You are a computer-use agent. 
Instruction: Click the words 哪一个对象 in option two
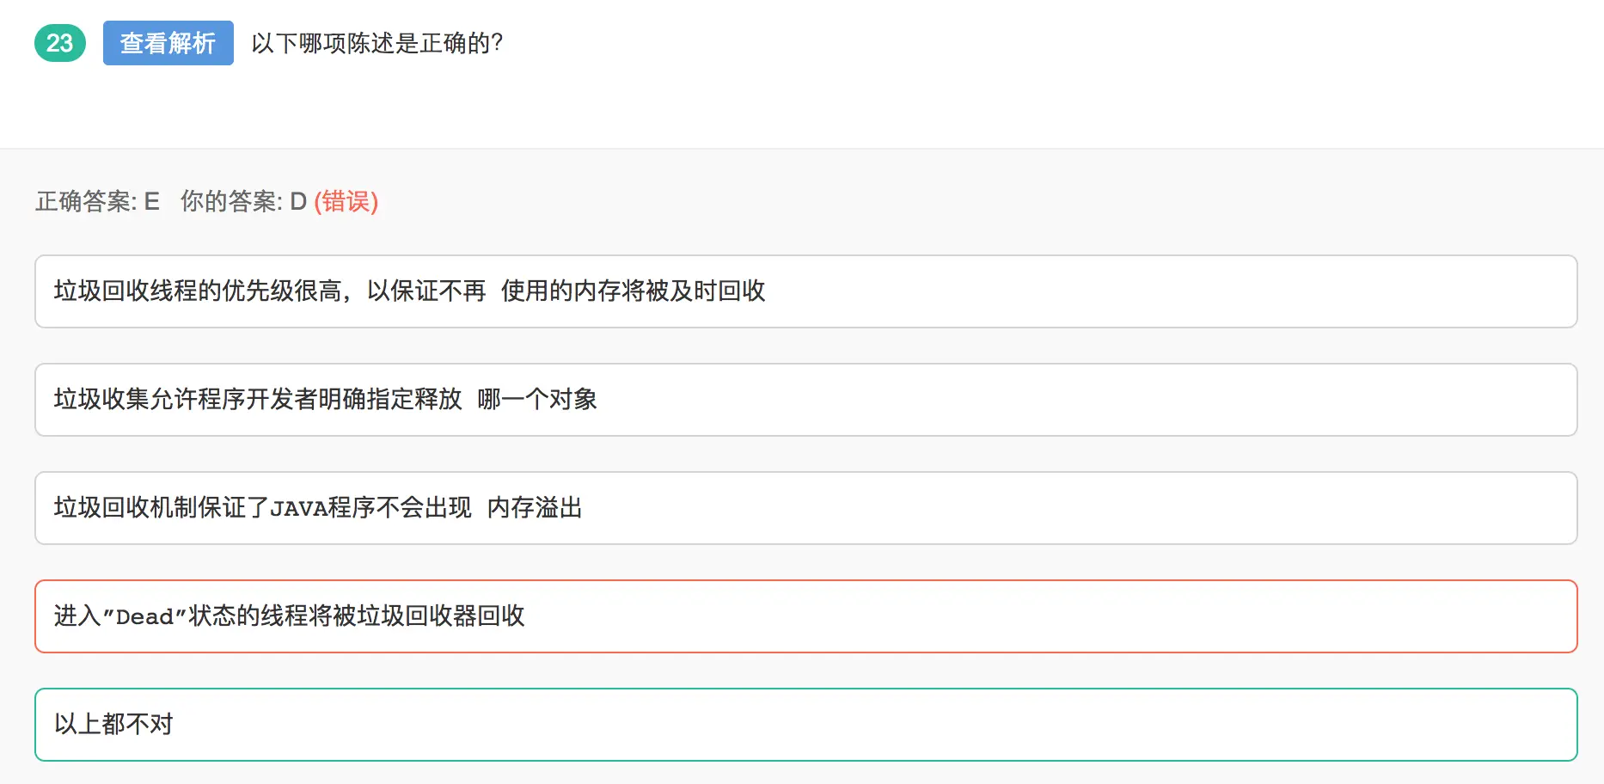[537, 400]
